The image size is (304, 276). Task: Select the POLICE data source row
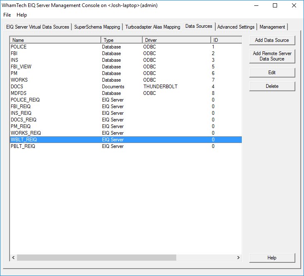pos(126,47)
